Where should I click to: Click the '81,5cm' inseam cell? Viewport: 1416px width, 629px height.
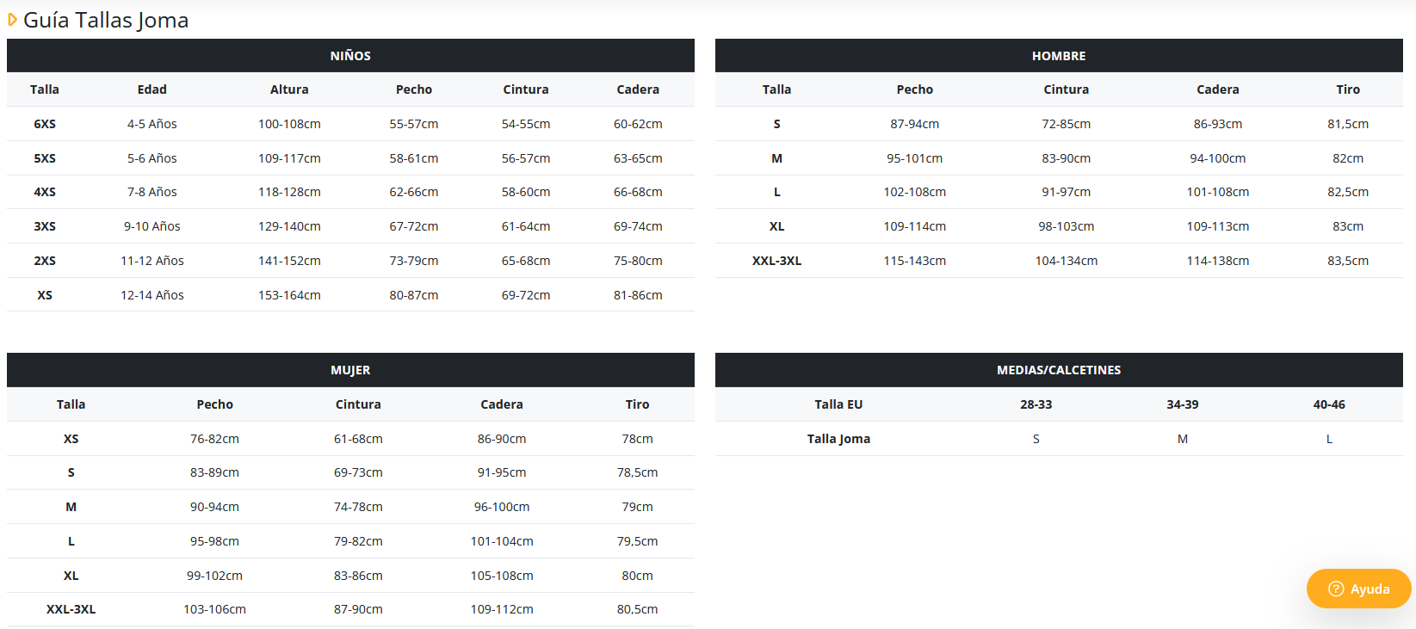[x=1348, y=124]
